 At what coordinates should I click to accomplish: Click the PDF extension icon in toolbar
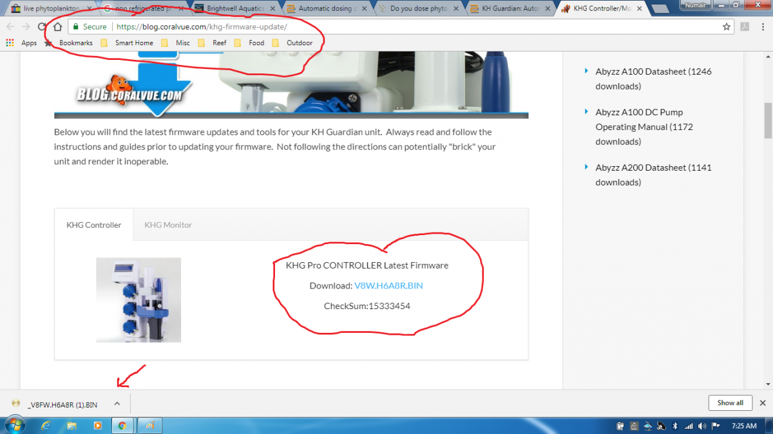pos(745,27)
